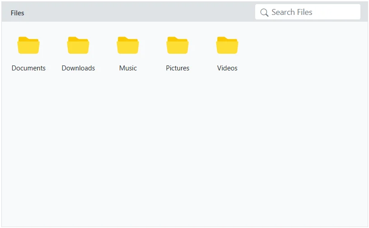369x228 pixels.
Task: Open the Pictures folder icon
Action: tap(177, 45)
